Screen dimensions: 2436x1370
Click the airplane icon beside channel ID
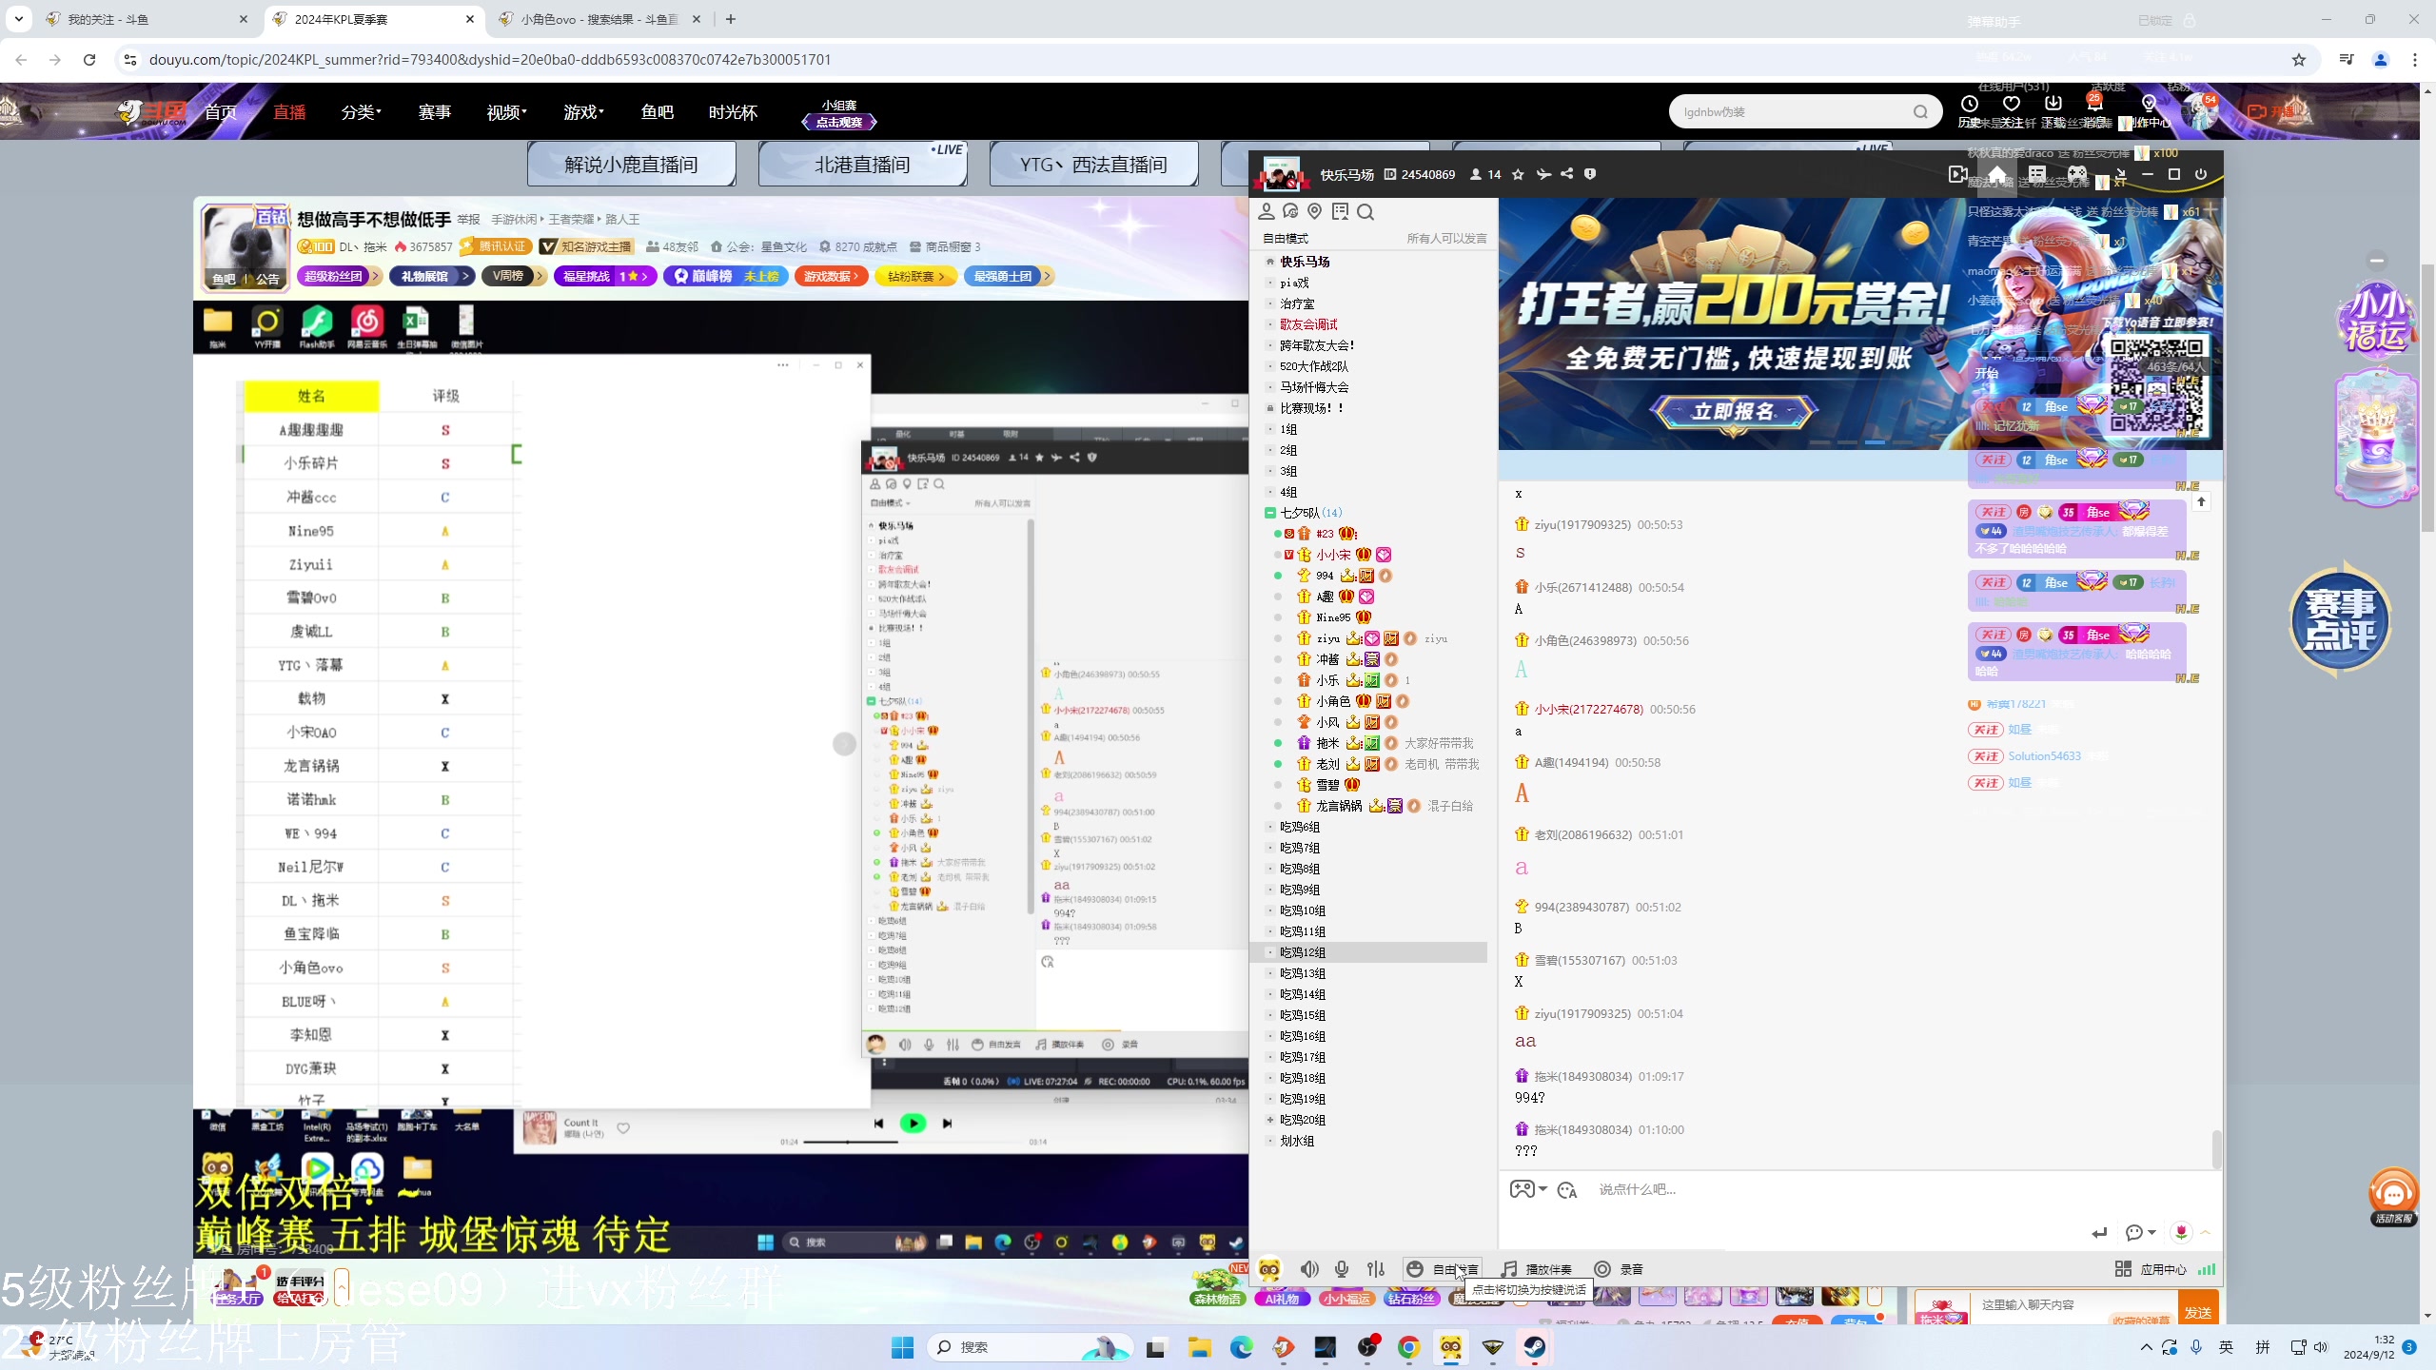pyautogui.click(x=1543, y=174)
